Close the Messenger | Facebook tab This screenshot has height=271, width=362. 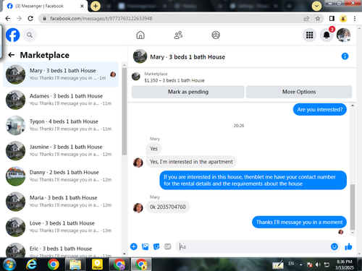tap(82, 6)
